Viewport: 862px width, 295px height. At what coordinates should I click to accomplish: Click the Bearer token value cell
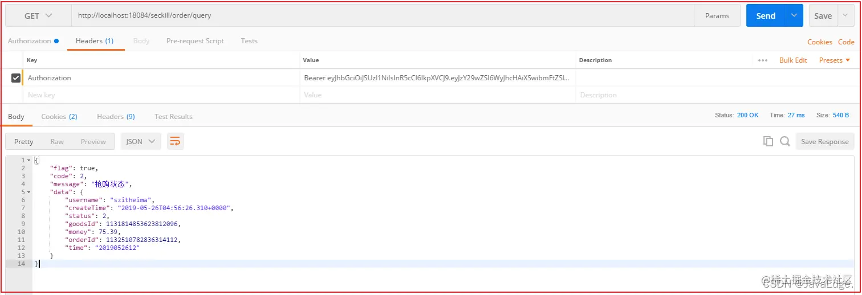438,78
